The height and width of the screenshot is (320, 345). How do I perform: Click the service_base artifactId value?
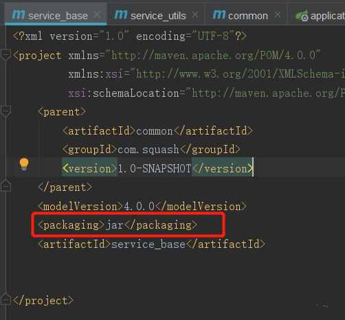(x=148, y=244)
